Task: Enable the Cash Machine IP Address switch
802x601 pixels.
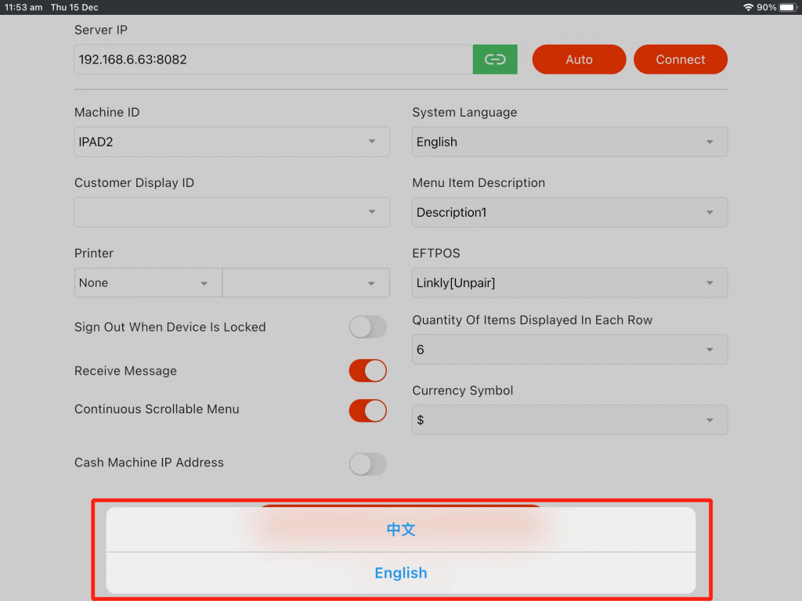Action: point(367,463)
